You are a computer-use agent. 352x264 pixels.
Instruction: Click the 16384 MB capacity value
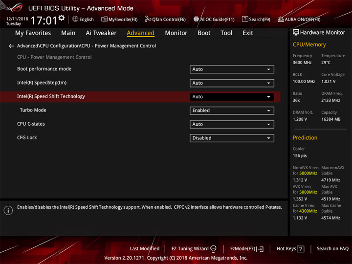click(331, 119)
